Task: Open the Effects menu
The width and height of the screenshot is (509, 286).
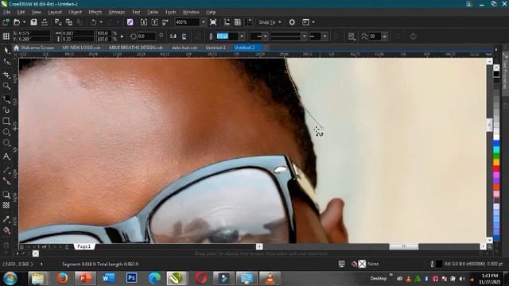Action: point(95,12)
